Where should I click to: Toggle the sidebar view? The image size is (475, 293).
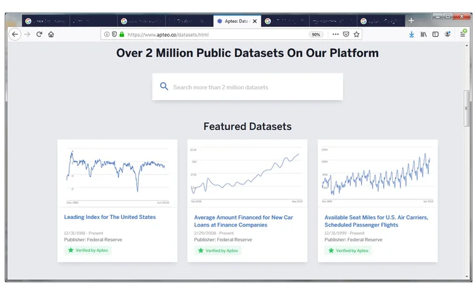click(x=435, y=35)
